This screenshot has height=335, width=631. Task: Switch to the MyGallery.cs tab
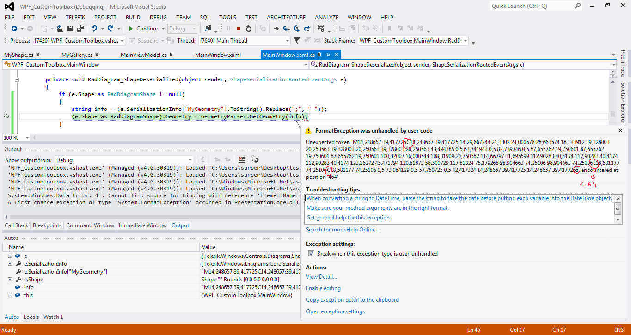pos(77,55)
